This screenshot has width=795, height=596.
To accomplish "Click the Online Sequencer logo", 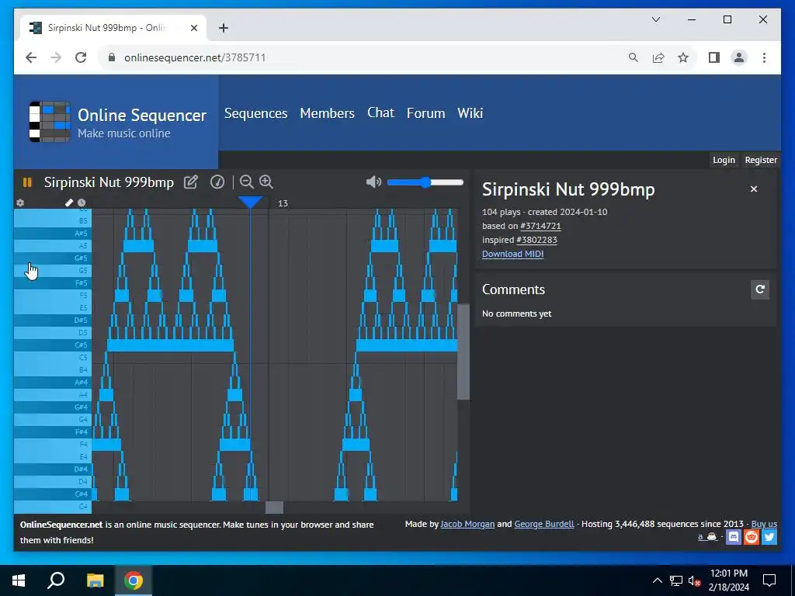I will (x=49, y=122).
